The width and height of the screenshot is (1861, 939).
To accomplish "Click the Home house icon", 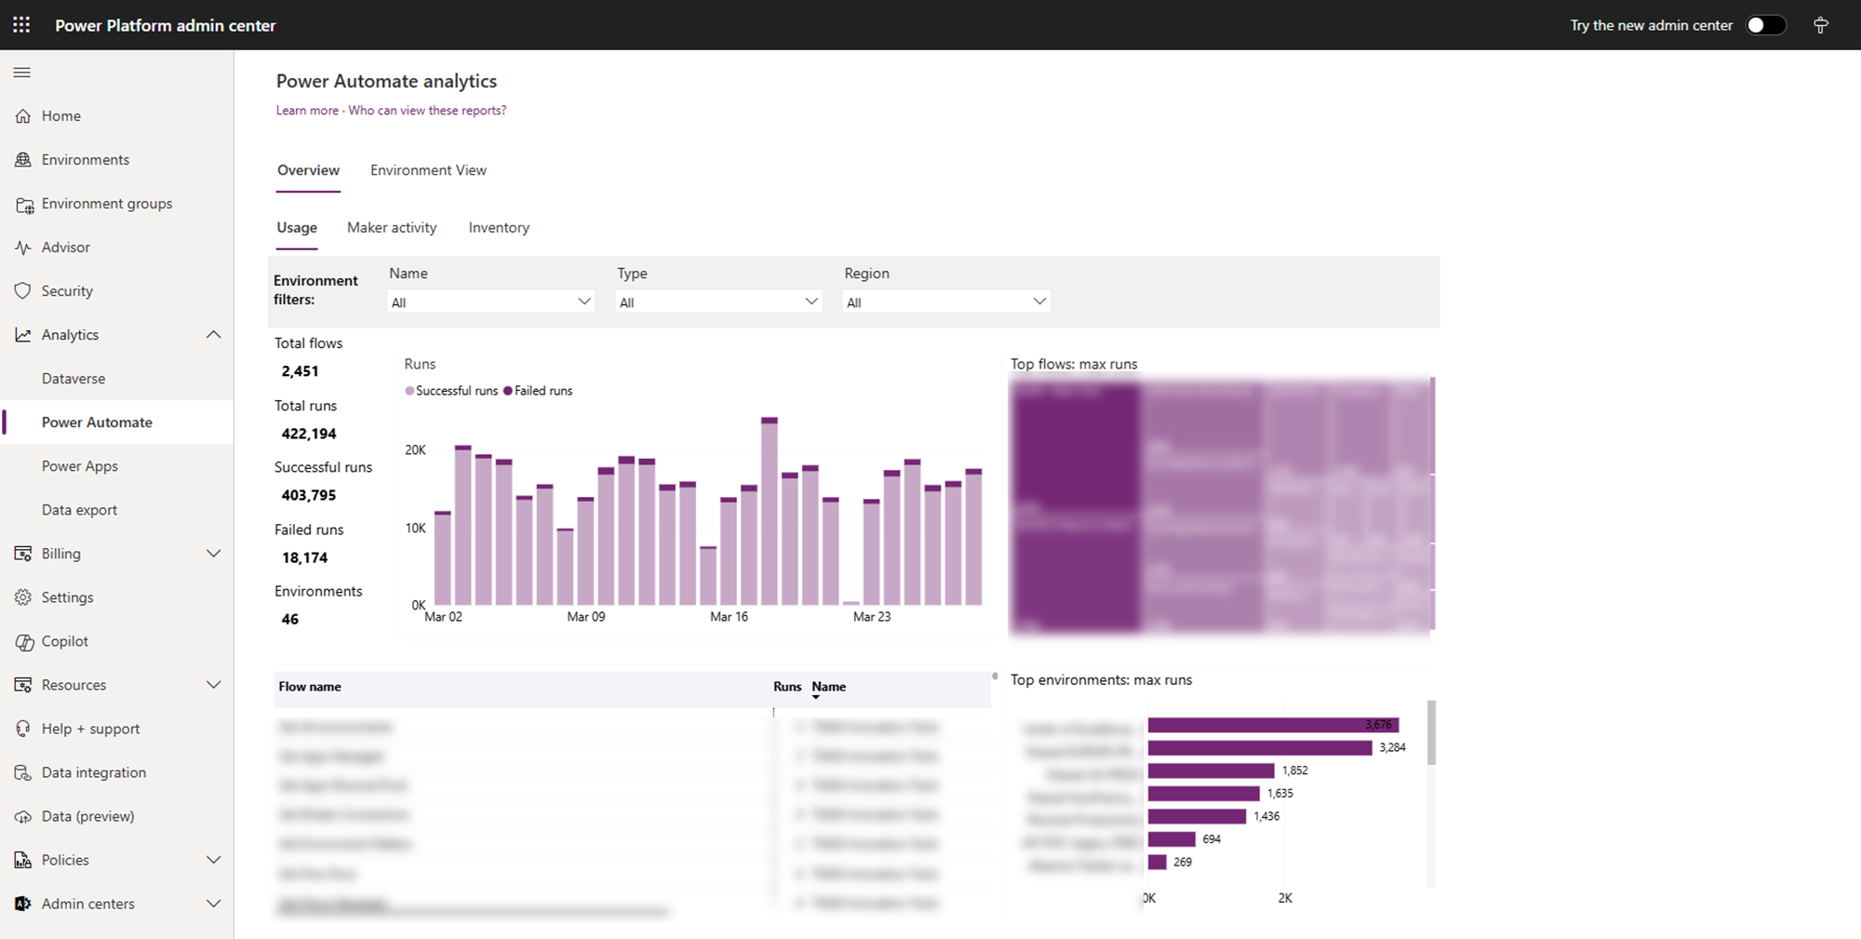I will (23, 116).
